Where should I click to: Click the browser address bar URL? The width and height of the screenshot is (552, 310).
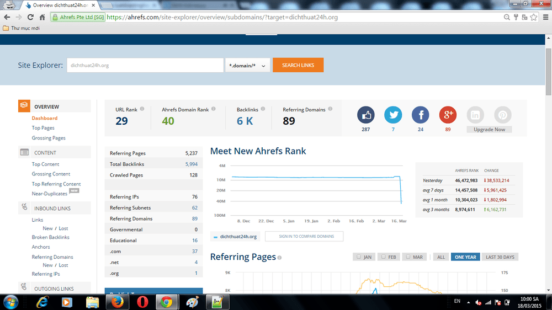[222, 17]
